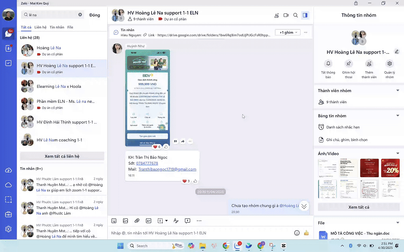Jump to latest message double-chevron button

point(304,206)
